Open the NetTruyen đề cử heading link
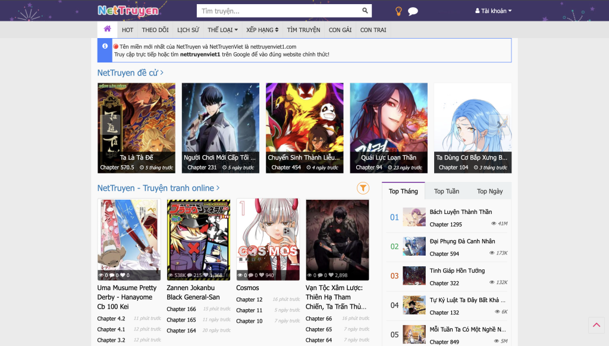Screen dimensions: 609x346 tap(130, 73)
